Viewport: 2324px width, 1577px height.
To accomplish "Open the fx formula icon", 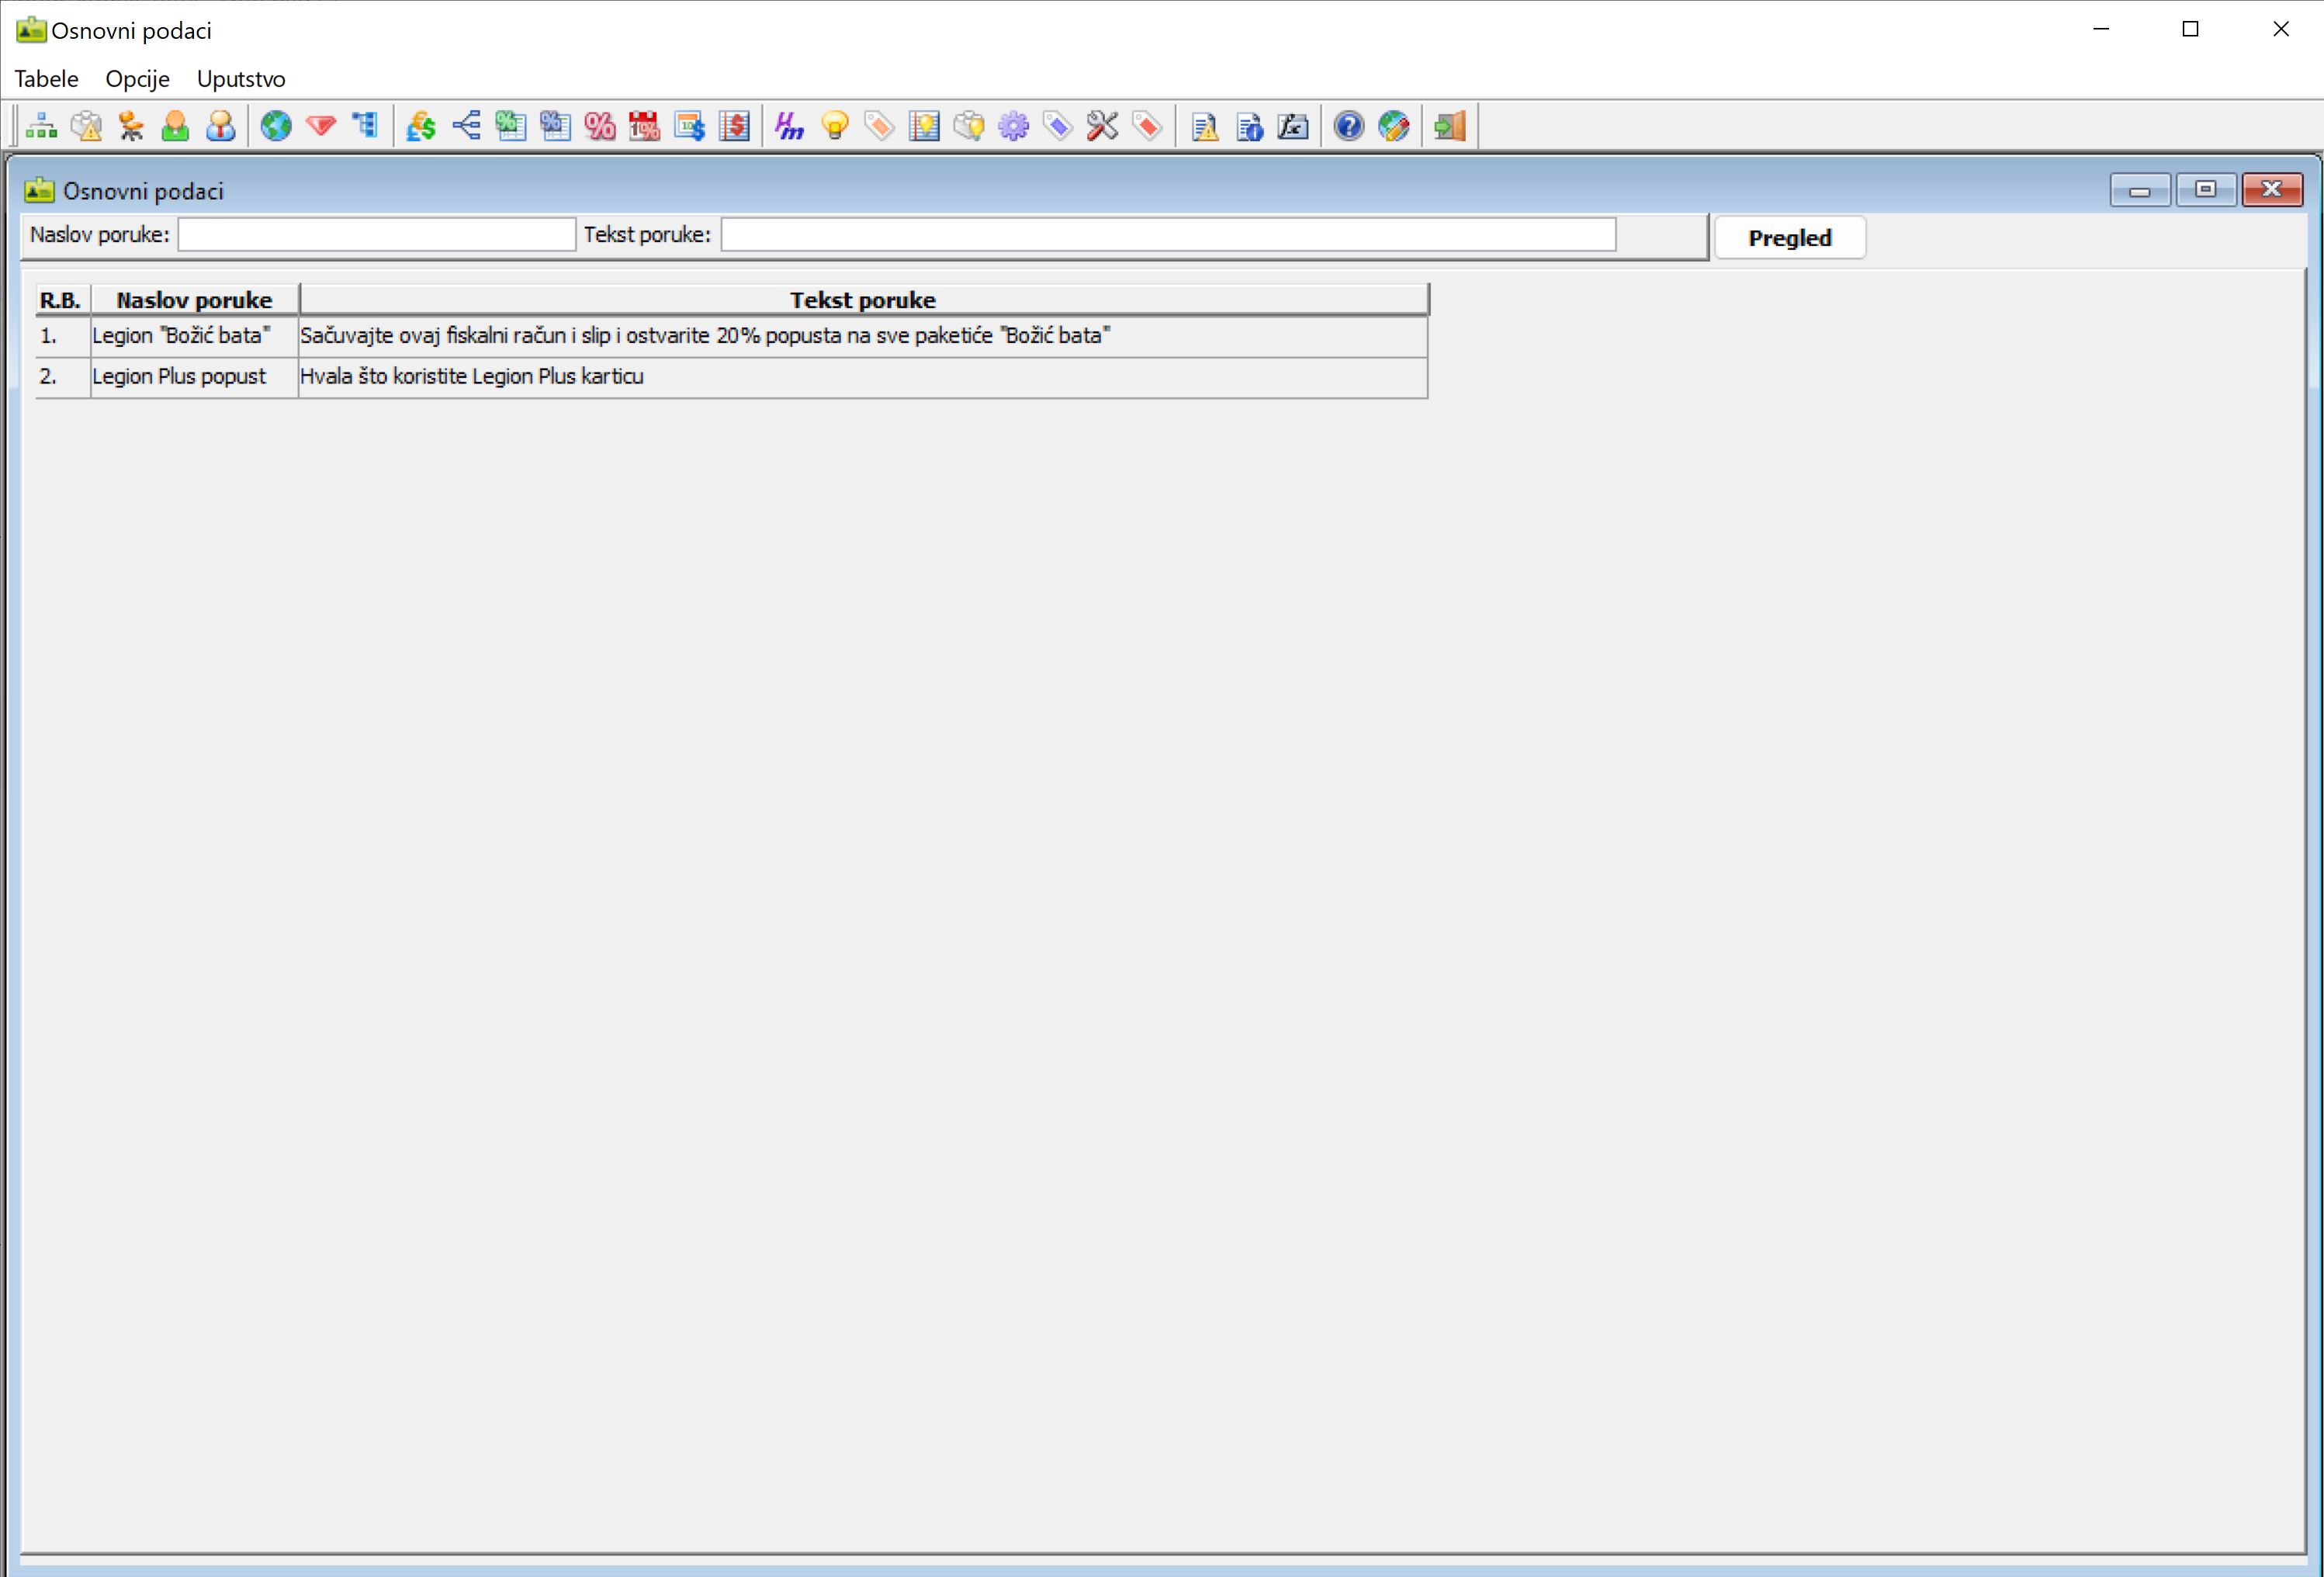I will (1294, 126).
